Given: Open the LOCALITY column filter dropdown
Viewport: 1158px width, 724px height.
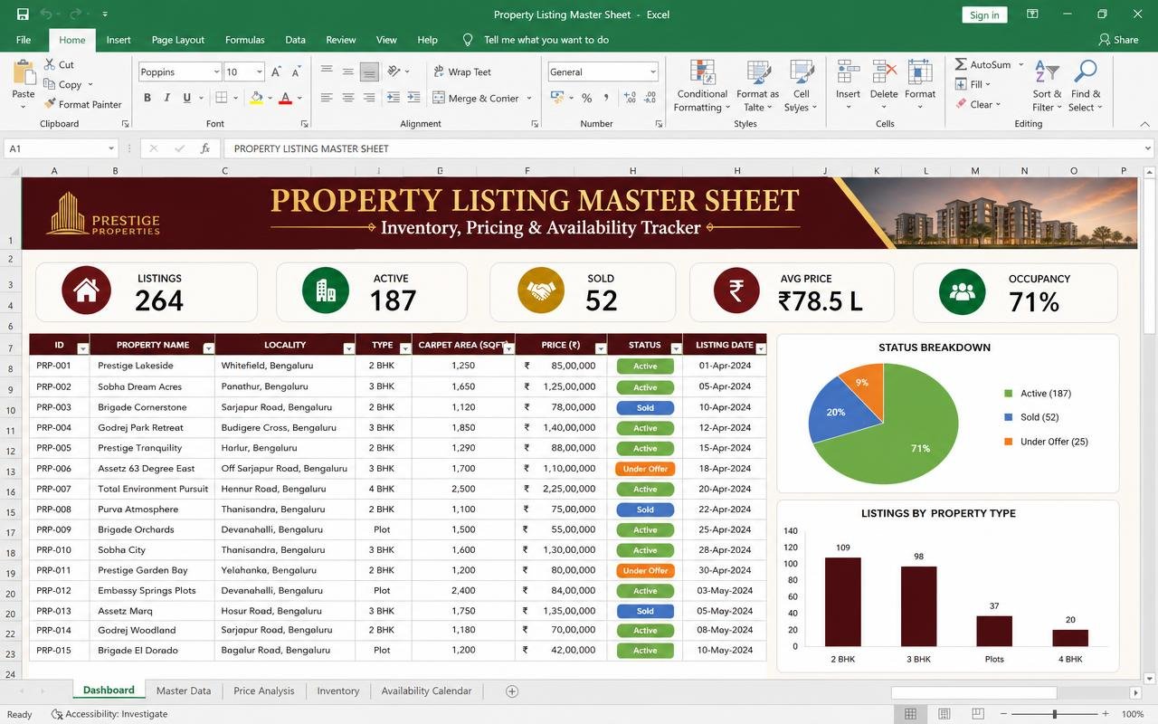Looking at the screenshot, I should tap(348, 348).
